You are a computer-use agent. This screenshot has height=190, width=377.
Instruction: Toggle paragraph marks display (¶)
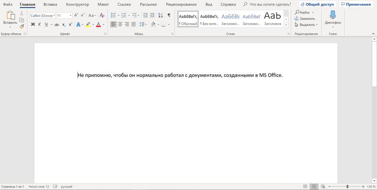pyautogui.click(x=169, y=16)
